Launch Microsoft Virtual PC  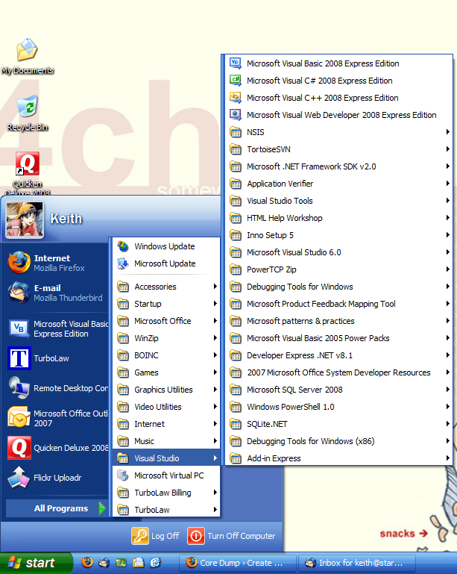[x=166, y=475]
